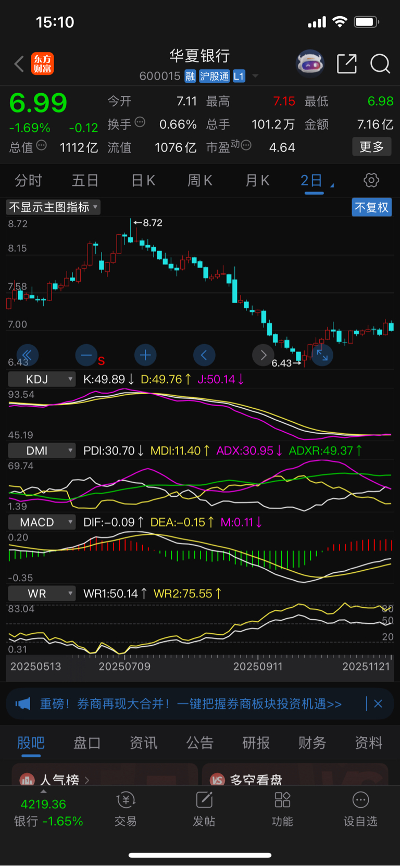Expand 人气榜 chevron

click(87, 780)
